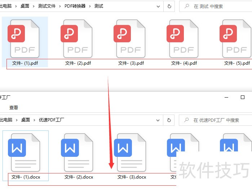
Task: Click the 文件- (3).docx file name
Action: (132, 177)
